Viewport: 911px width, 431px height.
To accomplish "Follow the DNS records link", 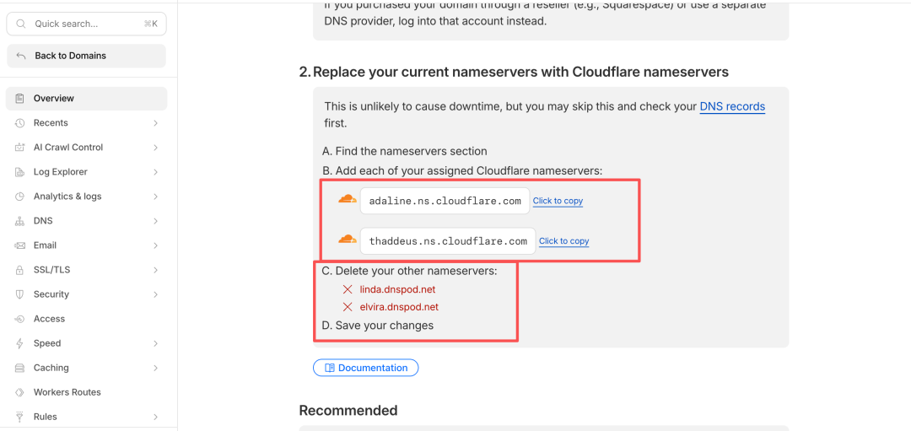I will click(x=732, y=106).
